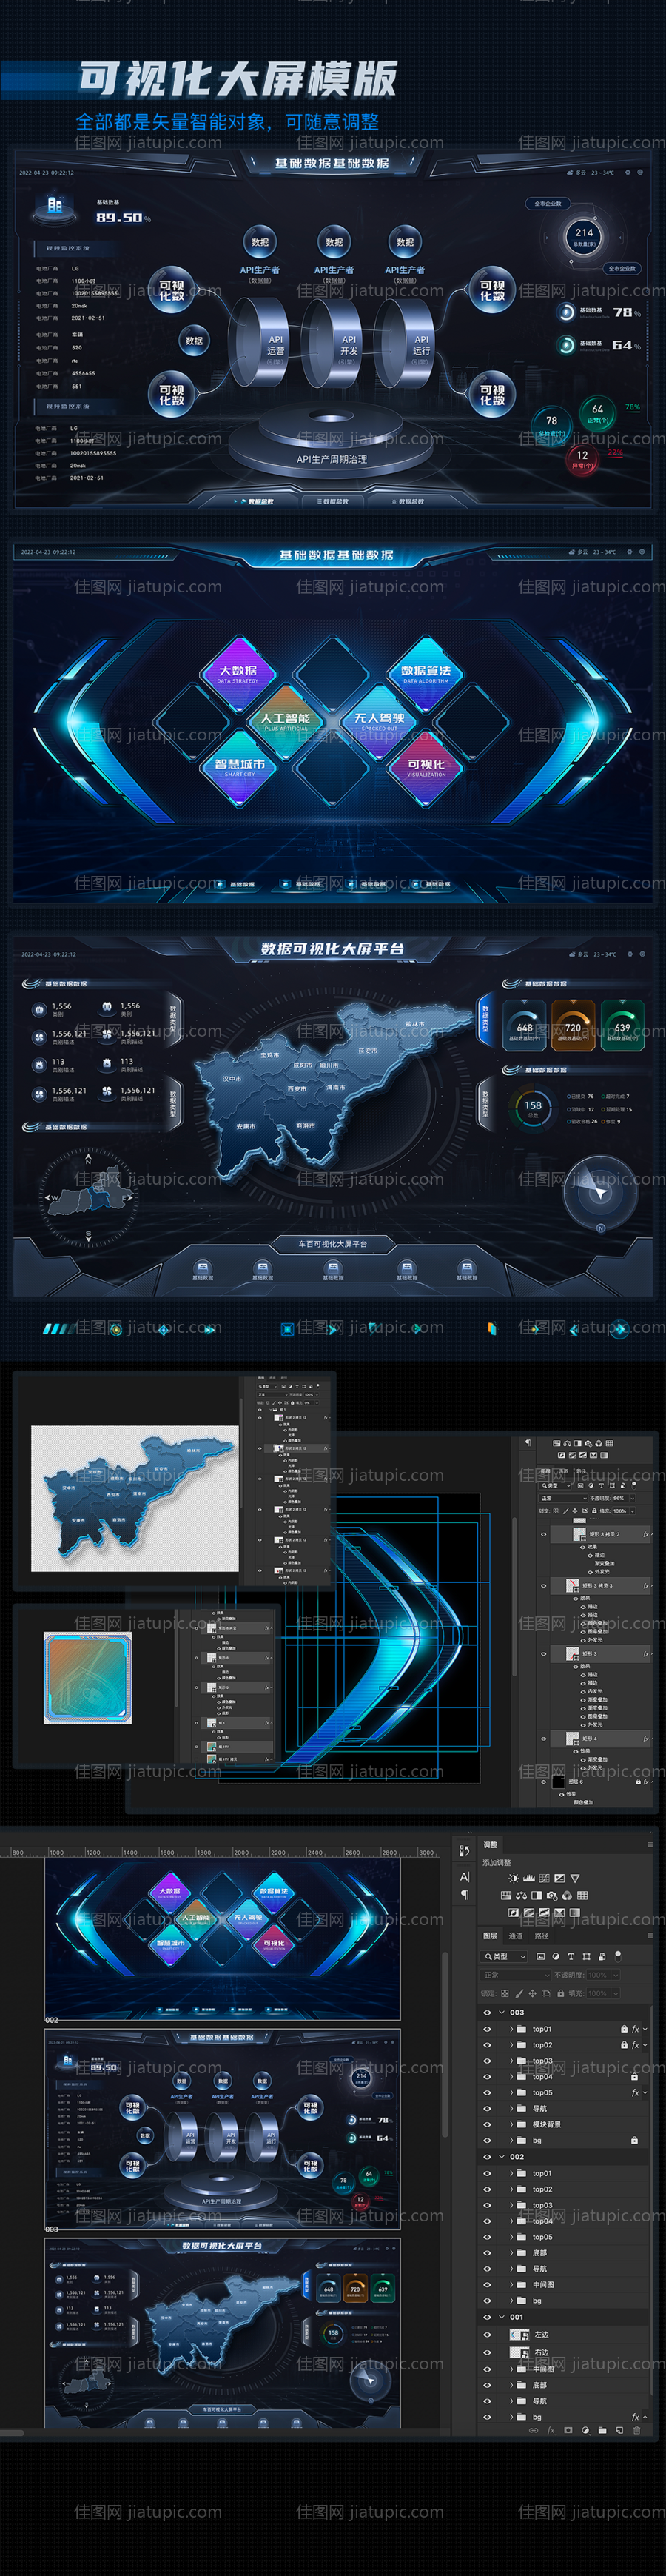Expand the 模块背景 folder in group 003

[x=511, y=2124]
